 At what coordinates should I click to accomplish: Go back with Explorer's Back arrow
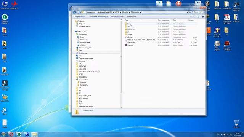74,12
